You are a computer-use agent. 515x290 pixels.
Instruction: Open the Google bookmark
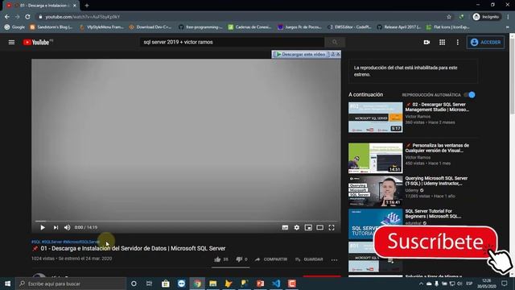pos(14,27)
